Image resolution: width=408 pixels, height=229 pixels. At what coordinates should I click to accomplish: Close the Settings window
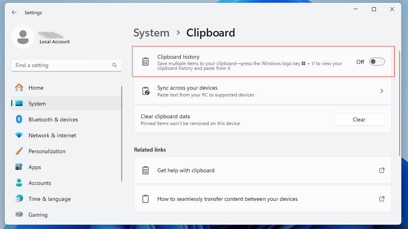click(x=392, y=9)
